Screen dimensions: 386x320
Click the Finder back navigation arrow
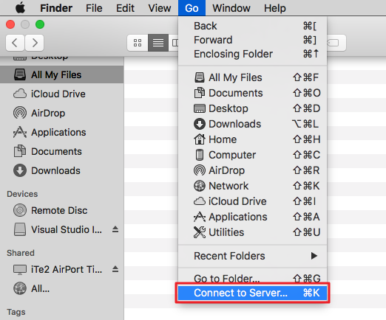pos(15,43)
